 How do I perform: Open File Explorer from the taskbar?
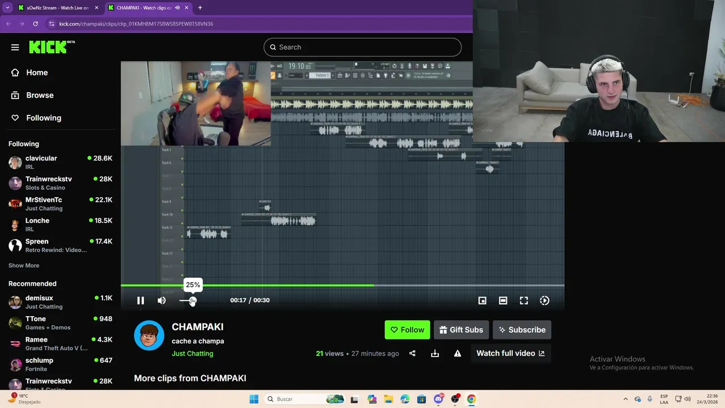389,399
